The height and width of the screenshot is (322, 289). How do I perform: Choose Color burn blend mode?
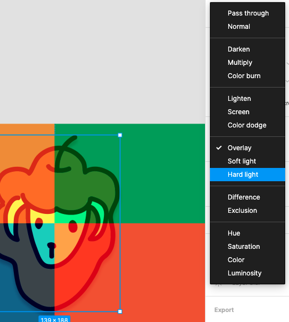click(248, 76)
